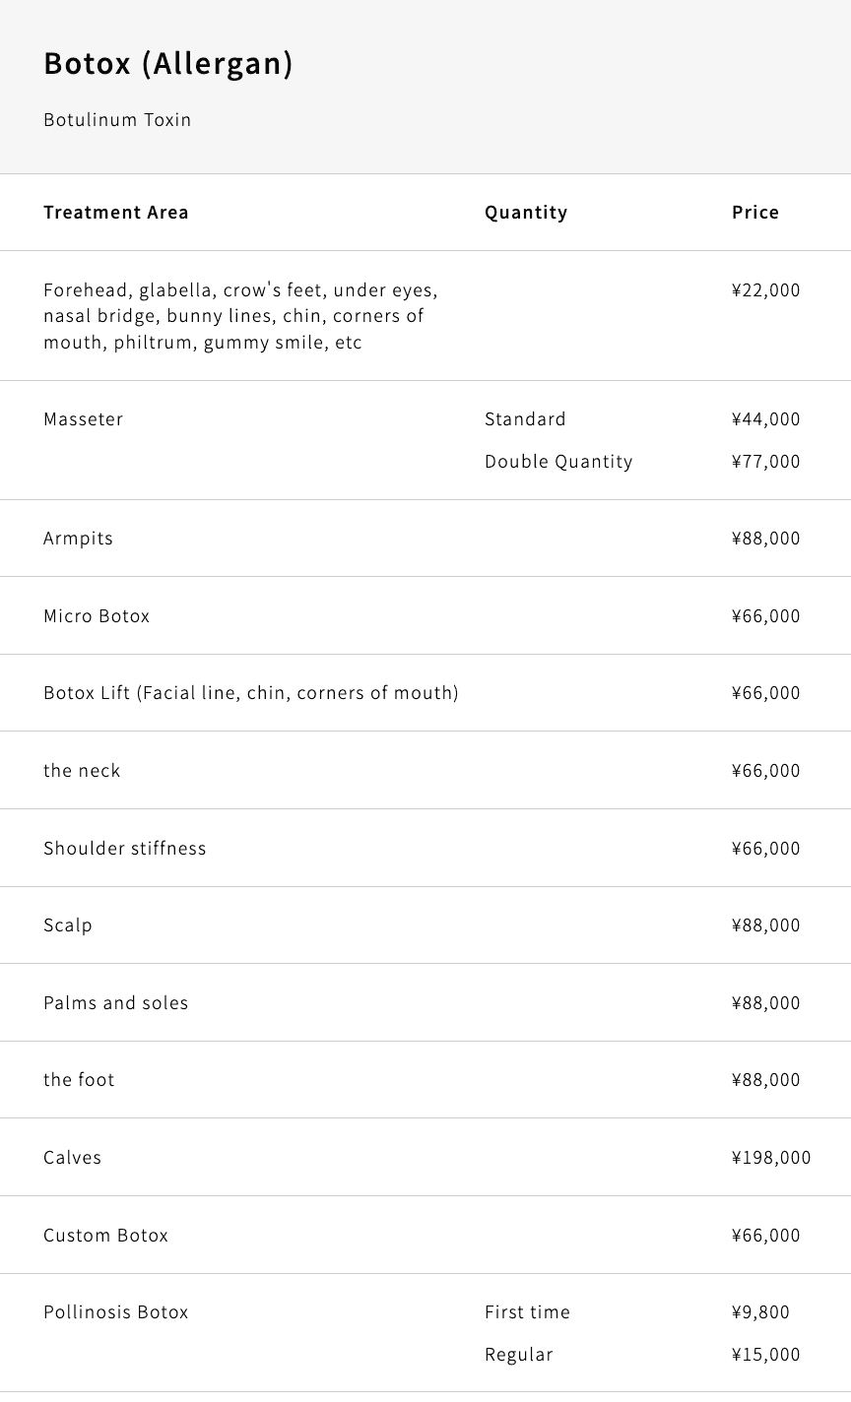Image resolution: width=851 pixels, height=1402 pixels.
Task: Click the Palms and soles entry
Action: pyautogui.click(x=116, y=1003)
